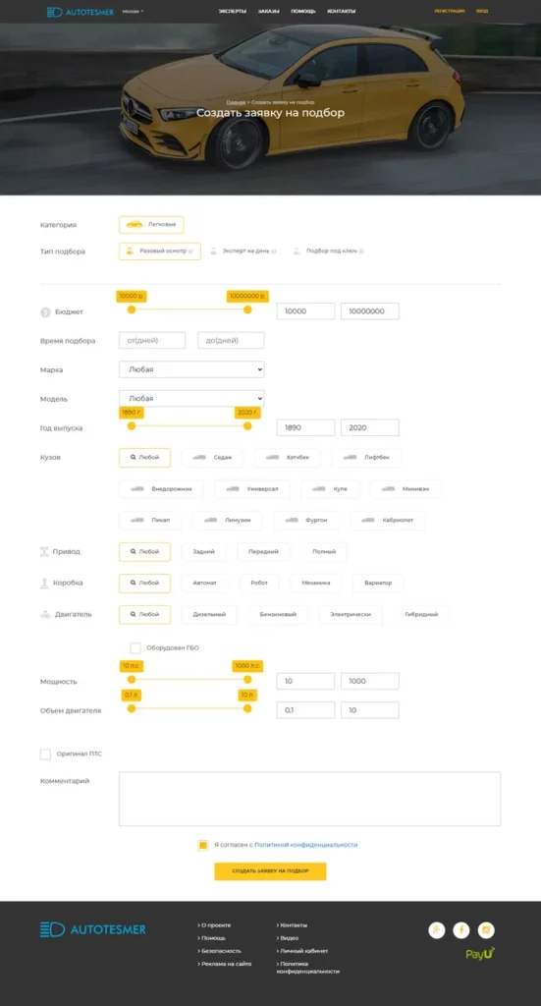Click the info icon next to Разовый осмотр
The height and width of the screenshot is (1006, 541).
point(191,251)
